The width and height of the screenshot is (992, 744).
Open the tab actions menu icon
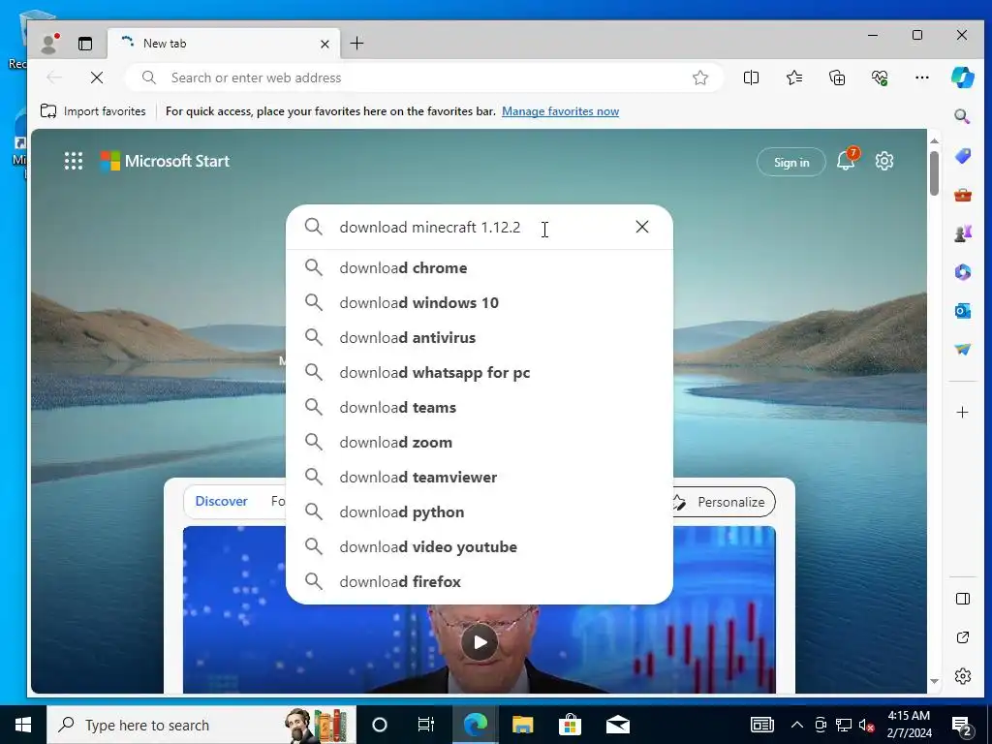pos(85,43)
